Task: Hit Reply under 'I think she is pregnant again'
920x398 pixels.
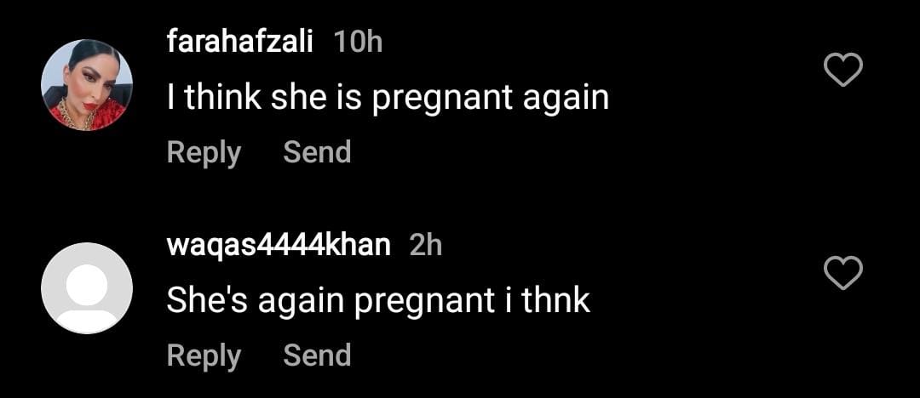Action: point(204,152)
